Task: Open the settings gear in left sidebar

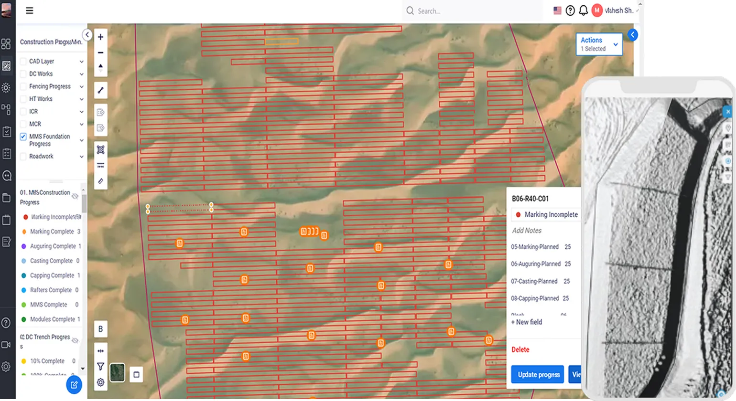Action: [x=6, y=367]
